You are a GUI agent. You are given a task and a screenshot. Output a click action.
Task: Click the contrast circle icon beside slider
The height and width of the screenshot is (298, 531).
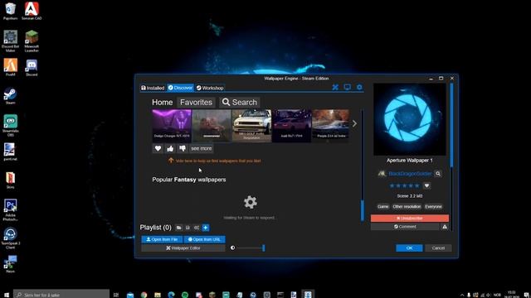(232, 248)
